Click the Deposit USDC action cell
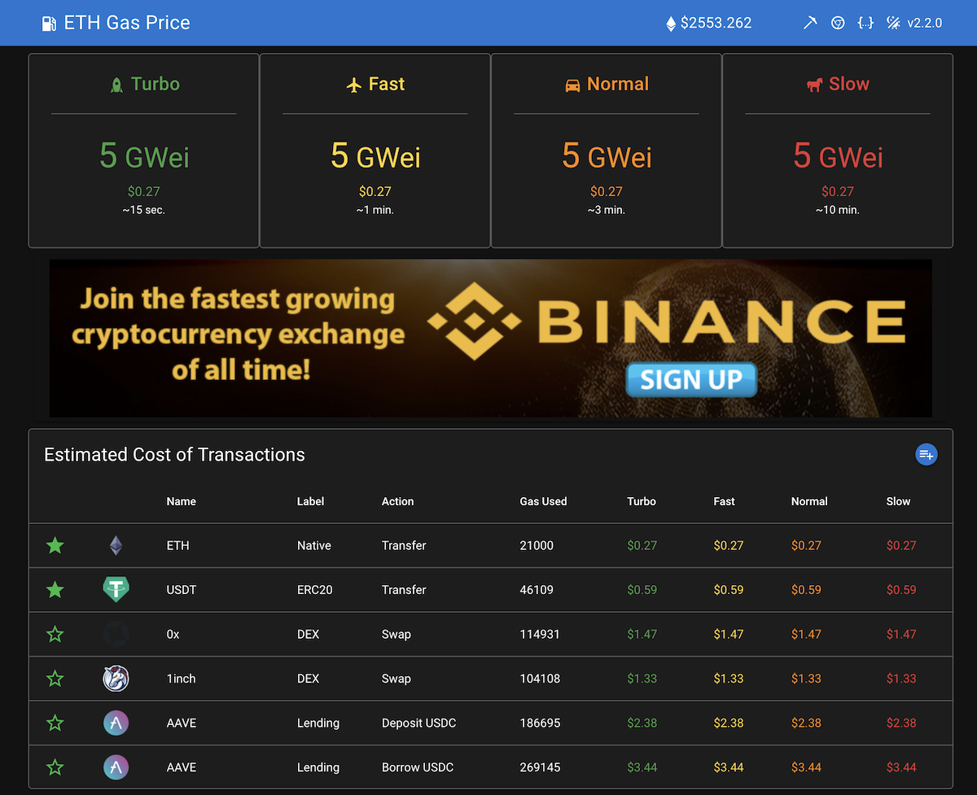This screenshot has width=977, height=795. [x=419, y=723]
